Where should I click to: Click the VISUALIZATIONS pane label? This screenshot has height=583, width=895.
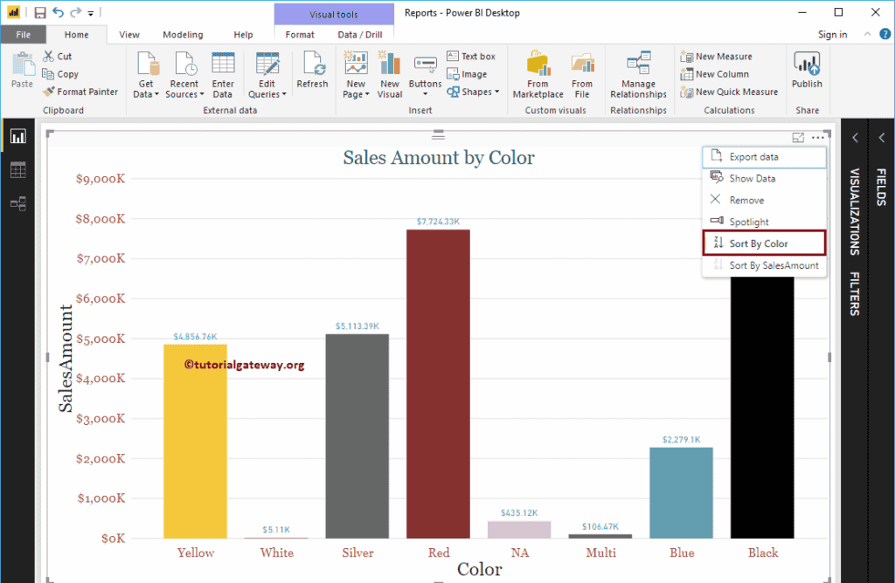pos(855,211)
